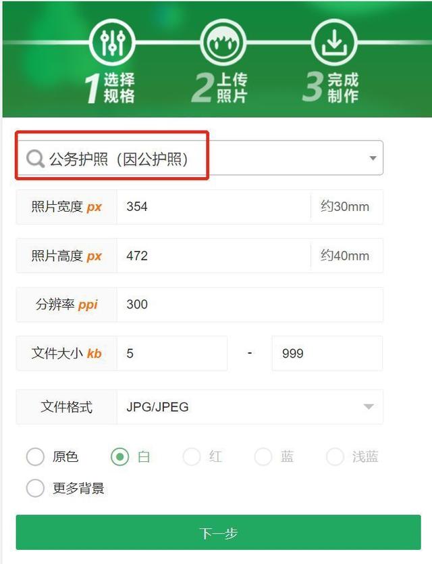Click the step 2 upload photo icon

click(x=223, y=43)
